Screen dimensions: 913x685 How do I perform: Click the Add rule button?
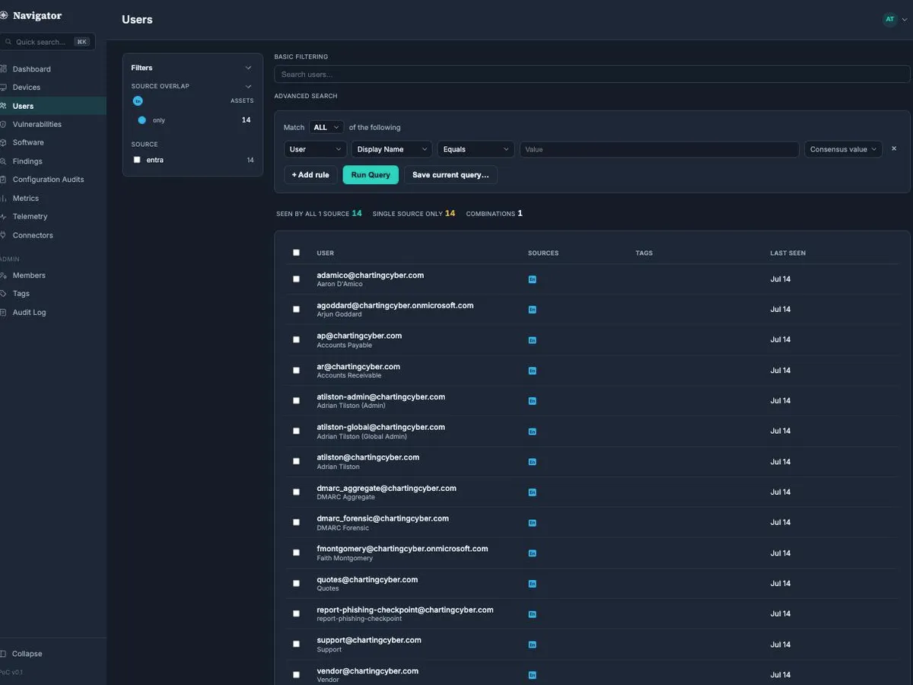(x=310, y=175)
